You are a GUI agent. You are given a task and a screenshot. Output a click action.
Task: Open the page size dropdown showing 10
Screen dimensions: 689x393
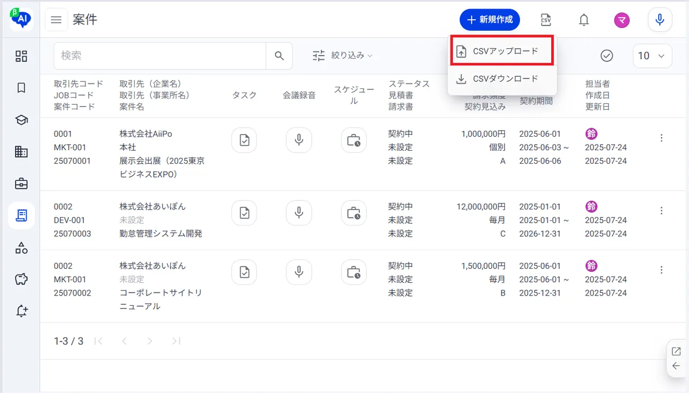(652, 55)
